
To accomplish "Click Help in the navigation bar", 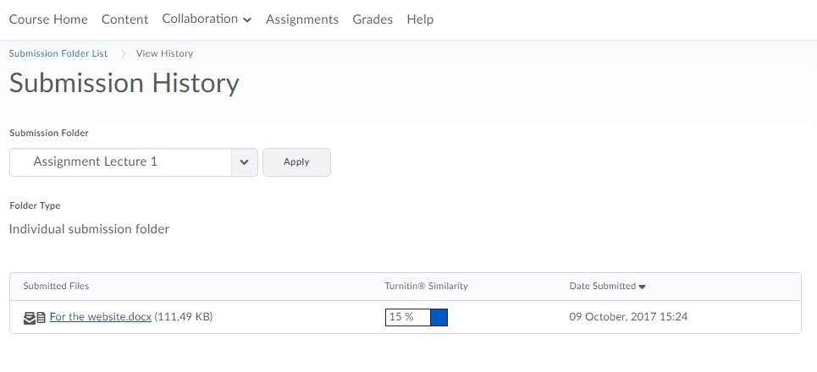I will tap(420, 19).
